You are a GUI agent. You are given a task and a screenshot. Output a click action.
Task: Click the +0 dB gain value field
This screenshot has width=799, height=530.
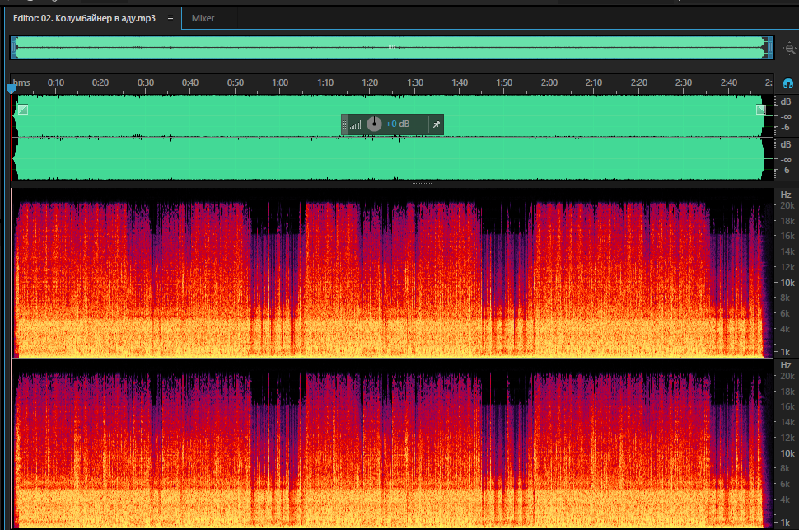398,124
